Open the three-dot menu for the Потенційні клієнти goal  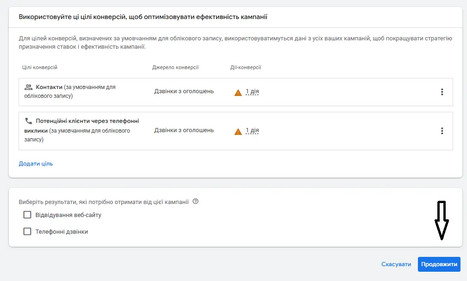point(442,131)
